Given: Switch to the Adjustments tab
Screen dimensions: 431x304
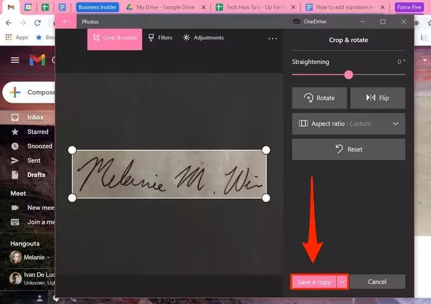Looking at the screenshot, I should pos(203,38).
